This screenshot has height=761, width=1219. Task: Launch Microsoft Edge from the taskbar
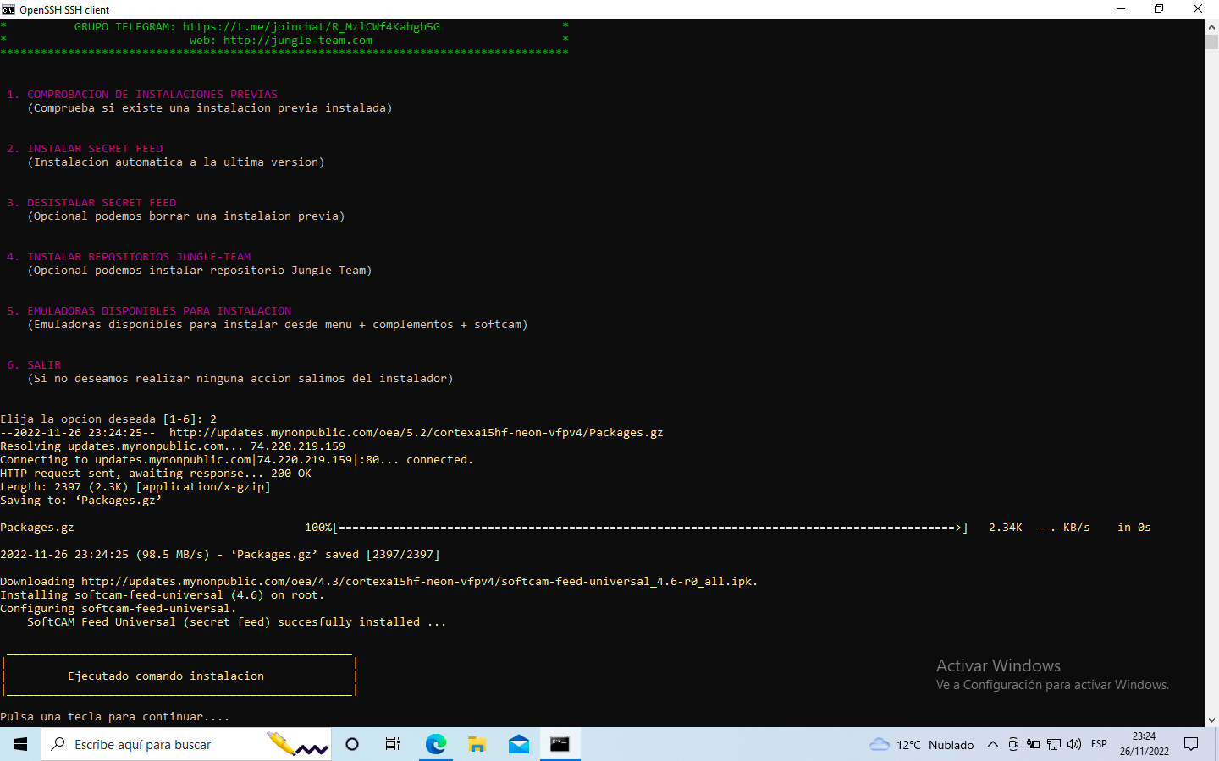point(435,744)
